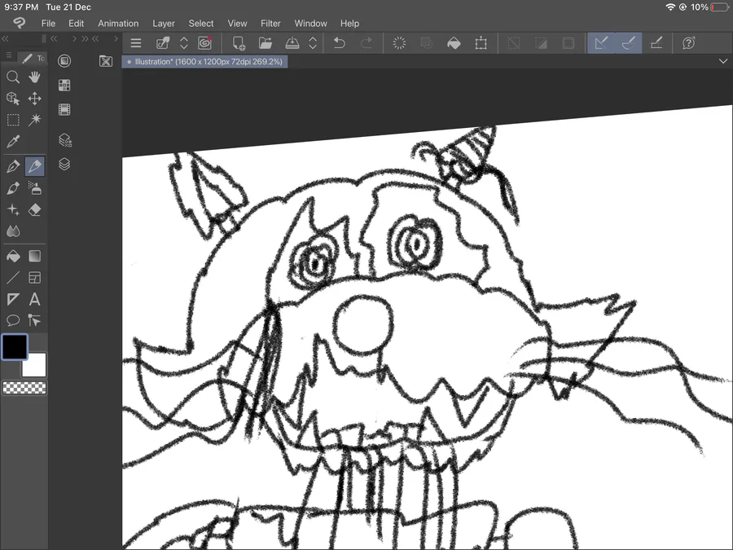The height and width of the screenshot is (550, 733).
Task: Open Clip Studio support help bubble icon
Action: (688, 43)
